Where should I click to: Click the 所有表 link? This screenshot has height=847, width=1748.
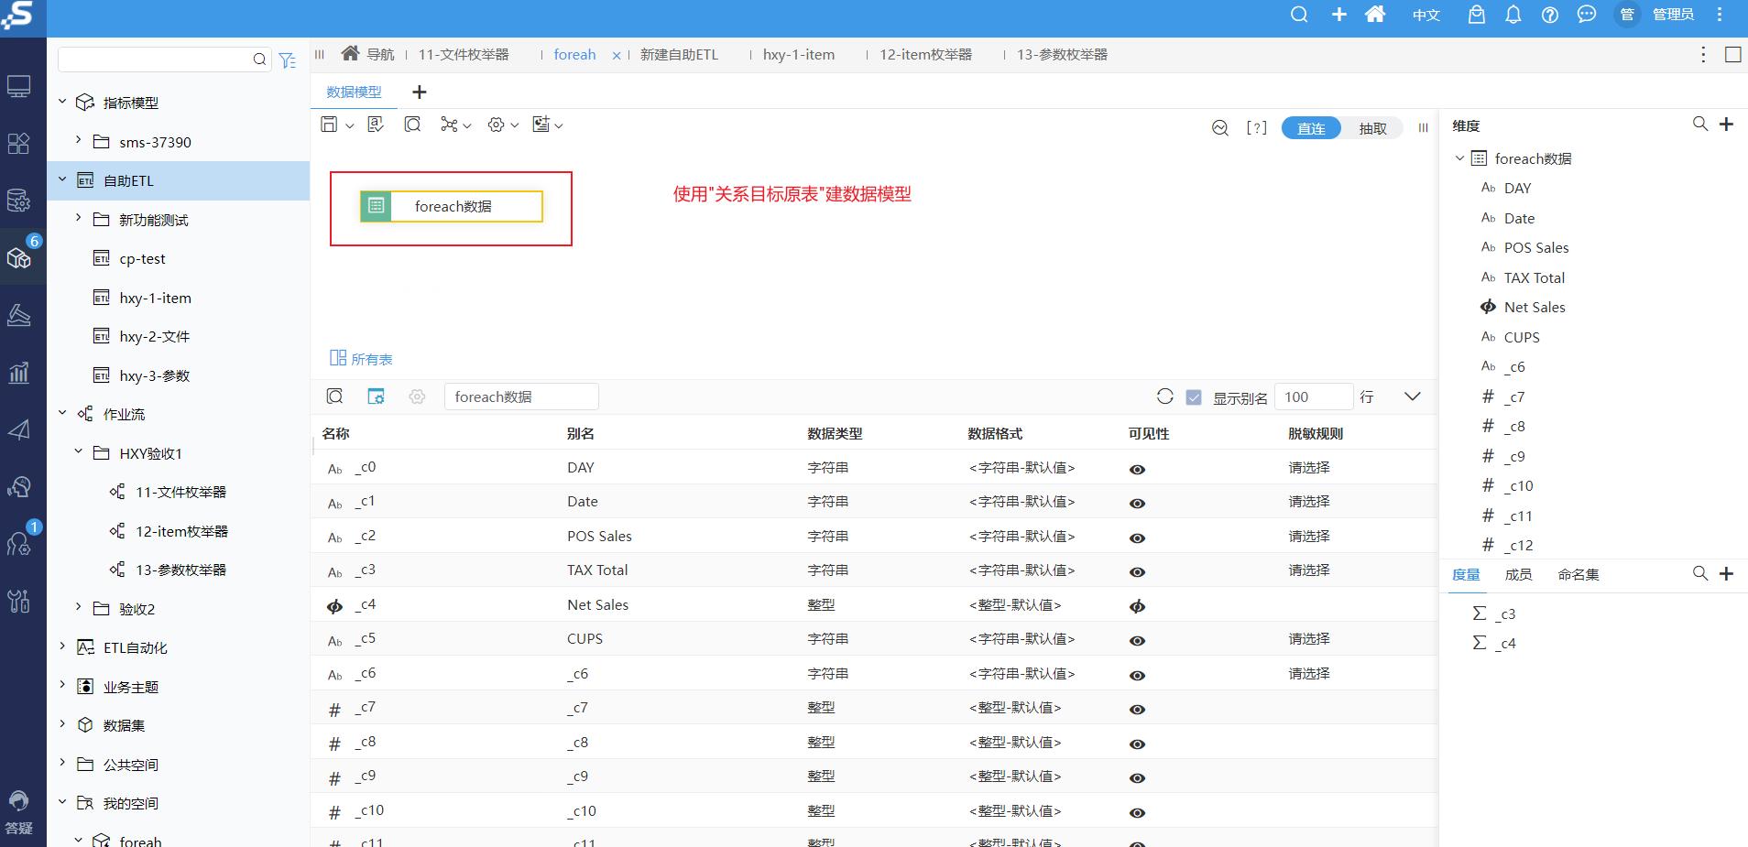[x=362, y=359]
